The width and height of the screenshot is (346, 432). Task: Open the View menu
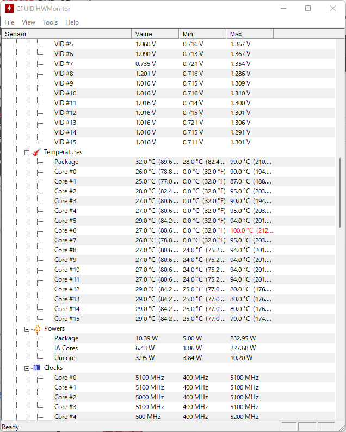(28, 22)
